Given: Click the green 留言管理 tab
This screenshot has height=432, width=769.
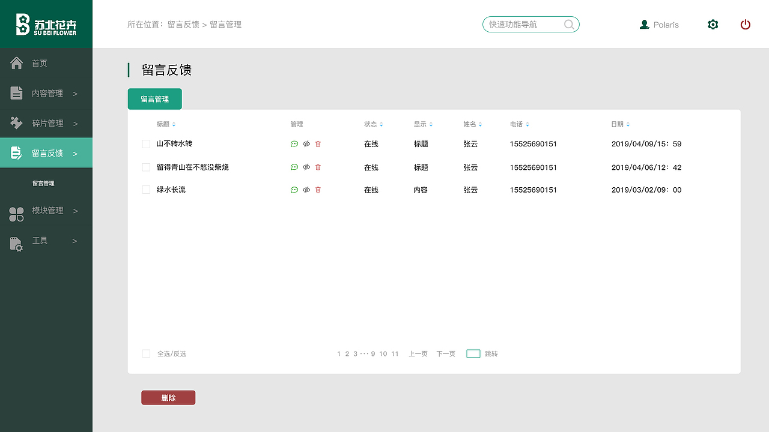Looking at the screenshot, I should 154,98.
